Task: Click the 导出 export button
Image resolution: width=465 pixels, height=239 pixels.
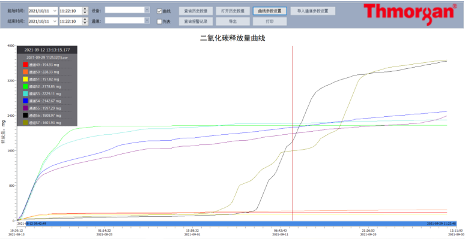Action: (232, 22)
